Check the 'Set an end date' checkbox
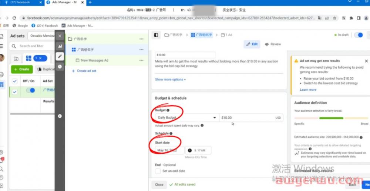 click(x=158, y=171)
